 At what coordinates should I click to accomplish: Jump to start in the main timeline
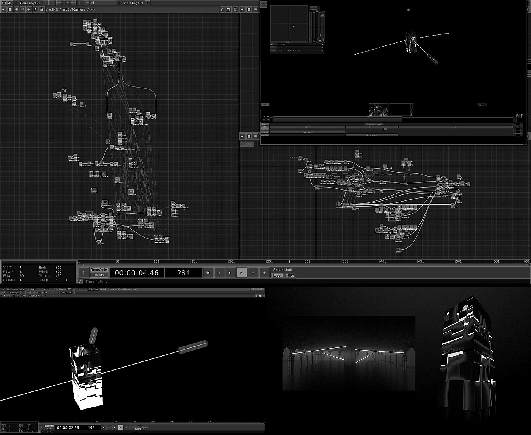(207, 272)
